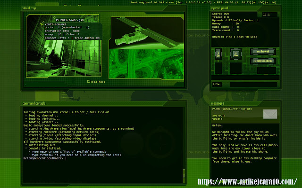
Task: Click the 'loading /kernel...' console line
Action: point(42,116)
